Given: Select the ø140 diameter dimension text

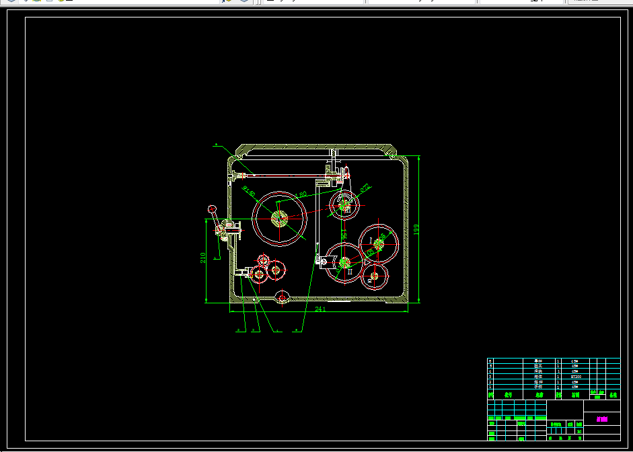Looking at the screenshot, I should pyautogui.click(x=249, y=191).
